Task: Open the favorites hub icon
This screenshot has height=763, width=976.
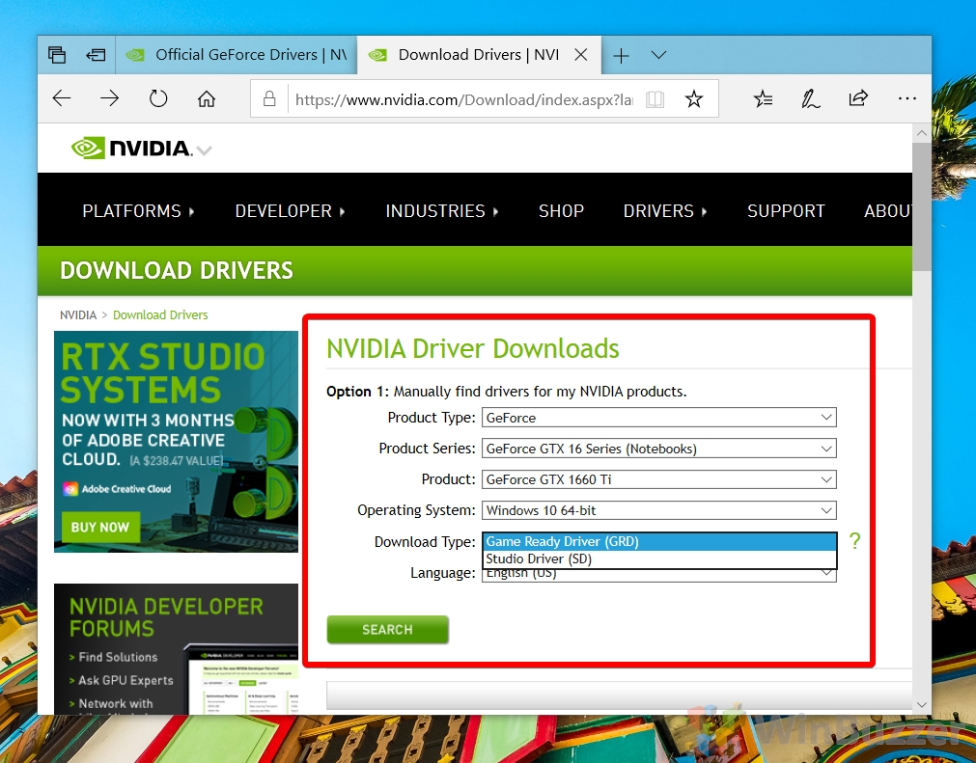Action: tap(763, 98)
